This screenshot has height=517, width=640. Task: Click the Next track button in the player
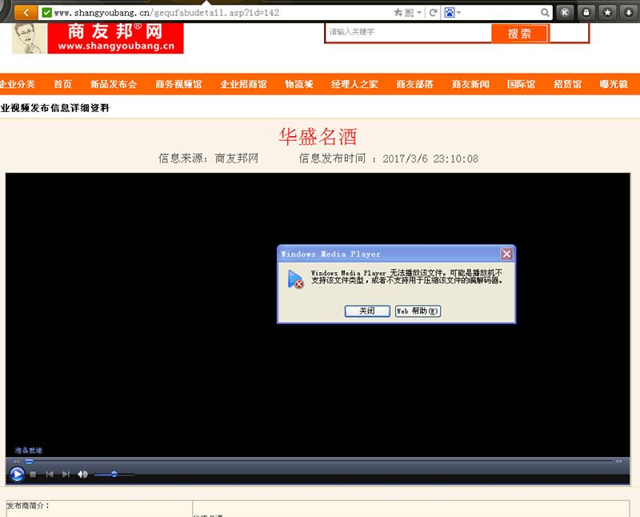coord(66,474)
